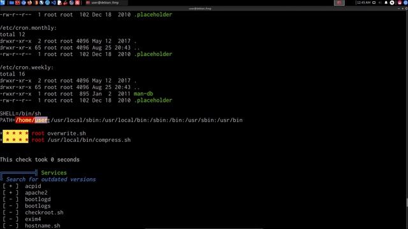This screenshot has width=408, height=229.
Task: Click overwrite.sh cron job text
Action: click(66, 133)
